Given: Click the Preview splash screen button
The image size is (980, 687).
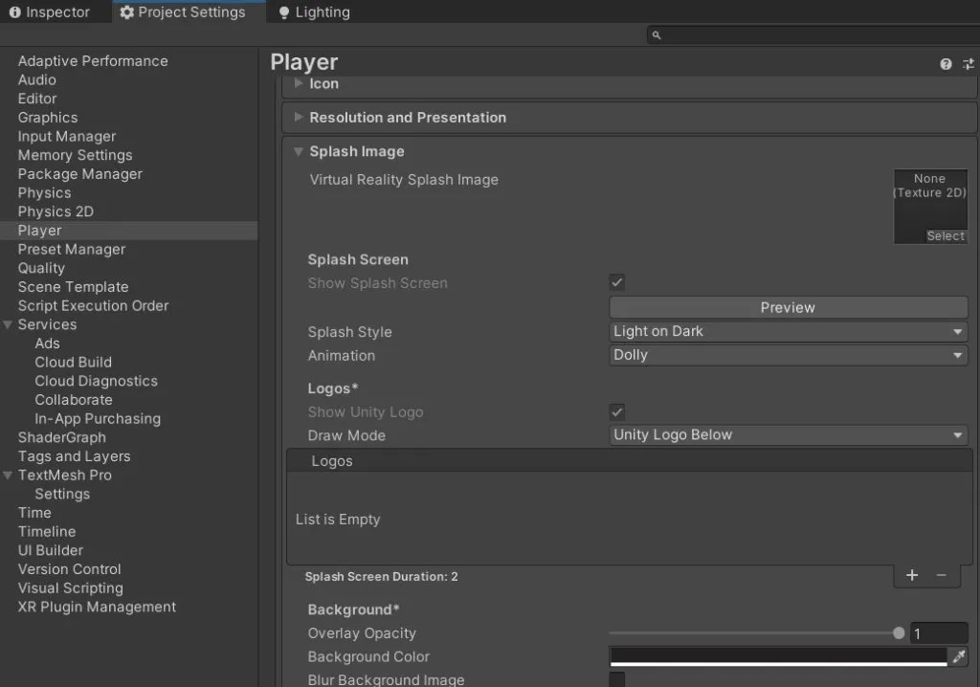Looking at the screenshot, I should click(787, 307).
